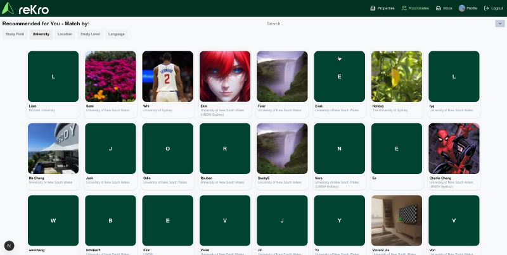Image resolution: width=507 pixels, height=255 pixels.
Task: Click the name 'Odin'
Action: click(147, 178)
